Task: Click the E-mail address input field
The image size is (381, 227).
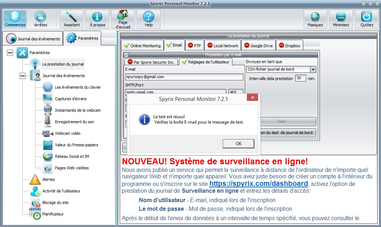Action: [184, 77]
